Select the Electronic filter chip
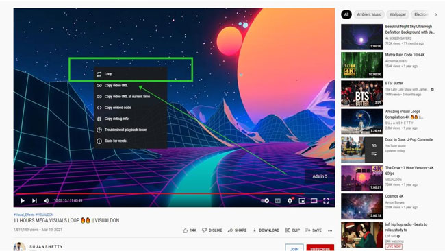This screenshot has width=445, height=251. pos(421,14)
